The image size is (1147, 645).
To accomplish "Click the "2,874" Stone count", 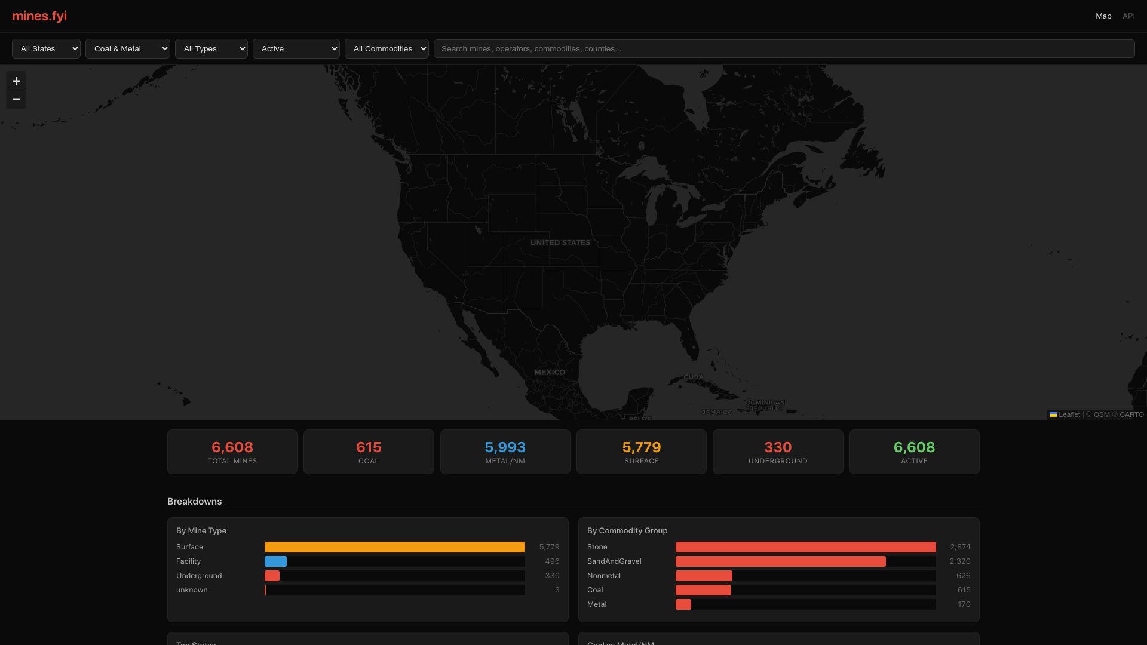I will point(960,547).
